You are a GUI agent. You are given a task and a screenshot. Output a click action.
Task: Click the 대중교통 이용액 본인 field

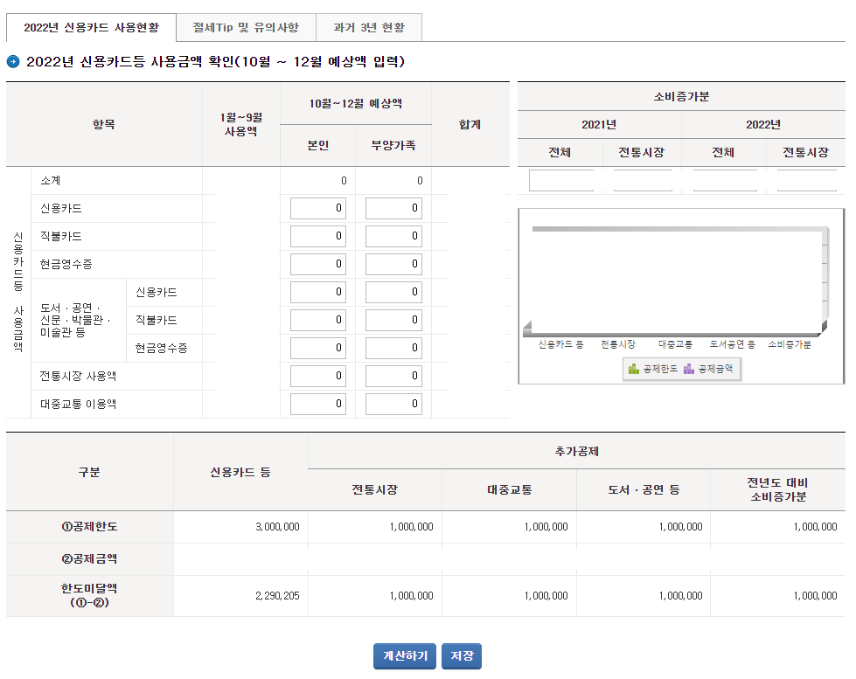click(319, 404)
